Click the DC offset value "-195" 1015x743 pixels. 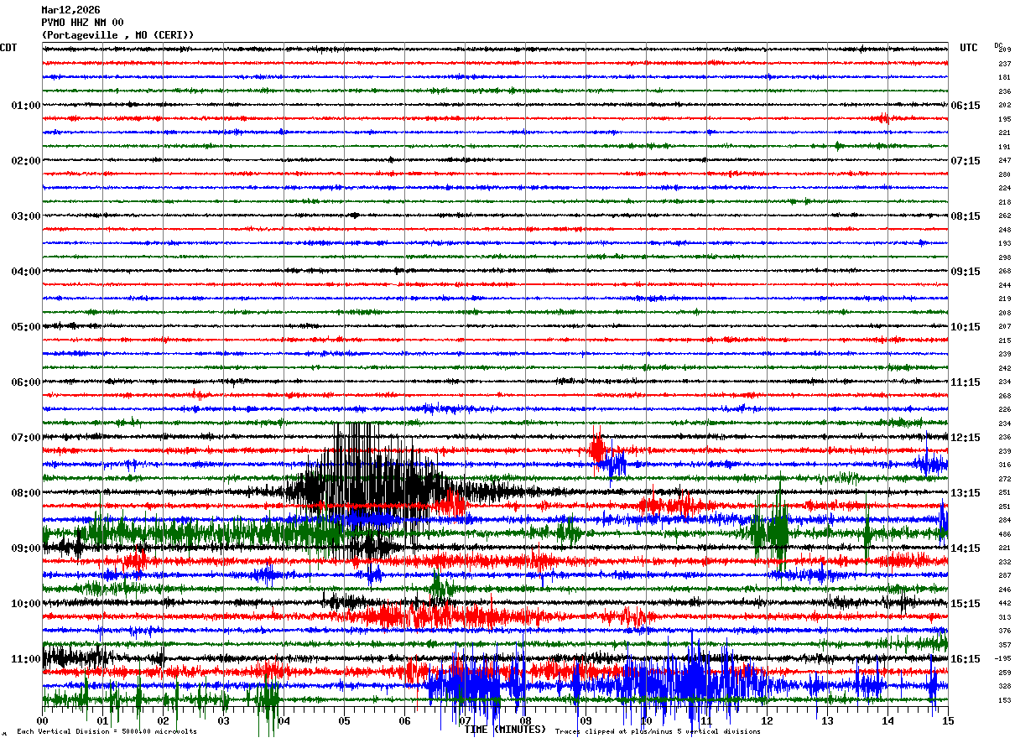tap(1003, 659)
